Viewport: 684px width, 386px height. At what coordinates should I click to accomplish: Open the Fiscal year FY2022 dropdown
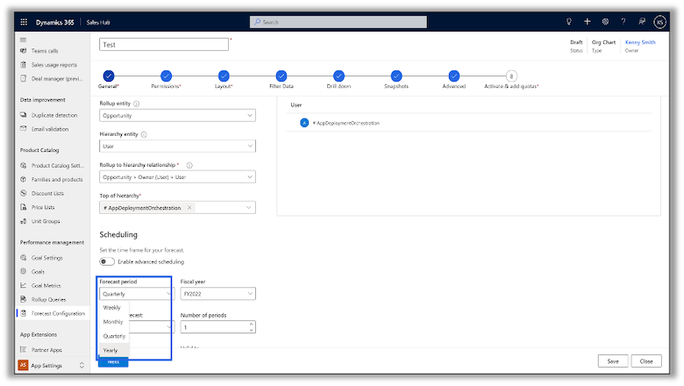point(218,294)
